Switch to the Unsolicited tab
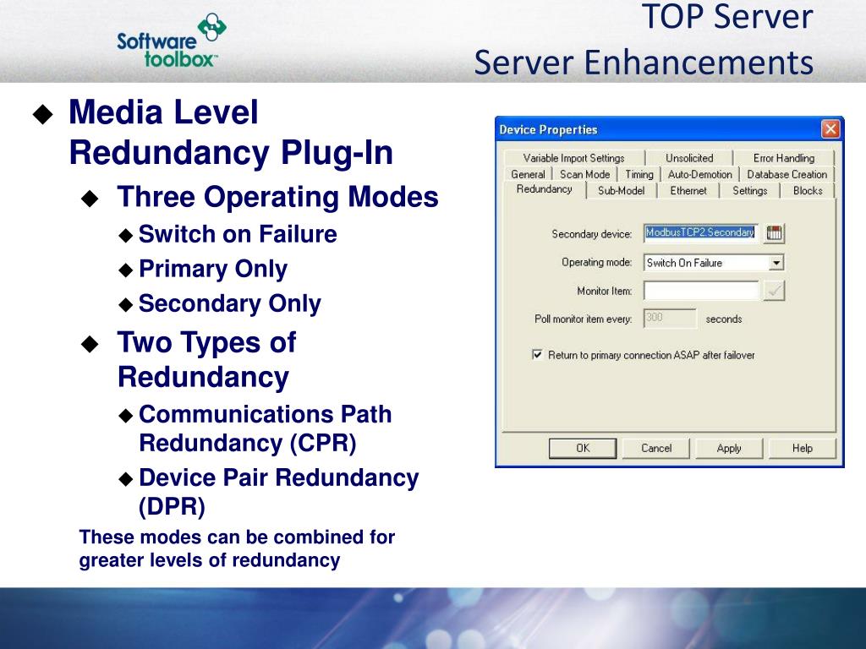 689,158
